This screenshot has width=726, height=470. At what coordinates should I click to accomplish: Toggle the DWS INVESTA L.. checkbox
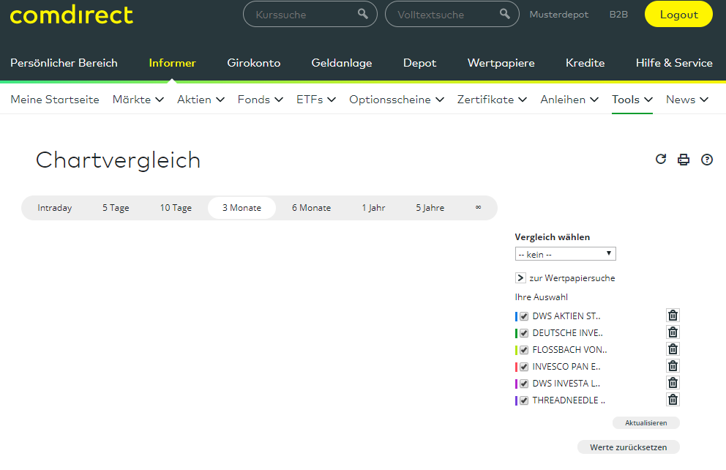pos(524,384)
